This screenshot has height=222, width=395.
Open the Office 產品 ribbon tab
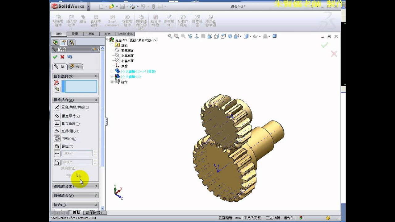[x=125, y=34]
